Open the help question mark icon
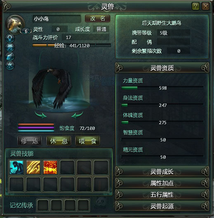 click(195, 6)
